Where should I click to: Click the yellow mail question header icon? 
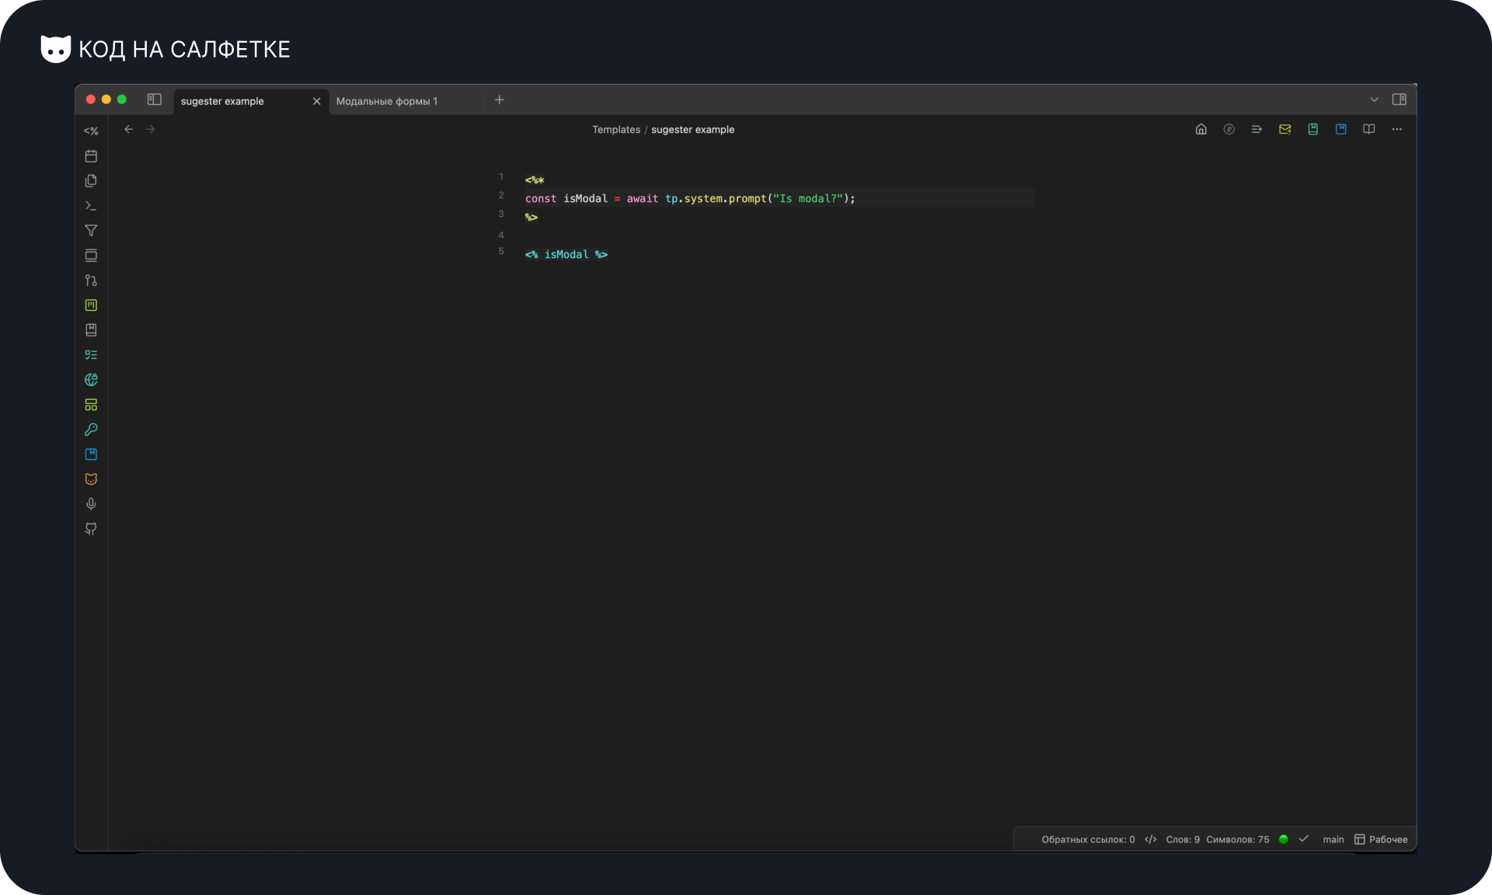tap(1285, 130)
